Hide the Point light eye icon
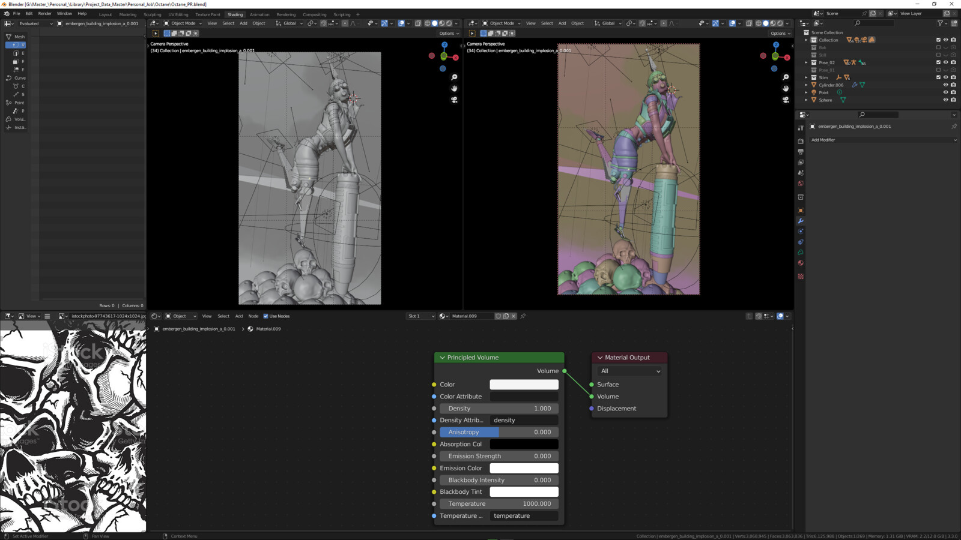The image size is (961, 540). (945, 92)
